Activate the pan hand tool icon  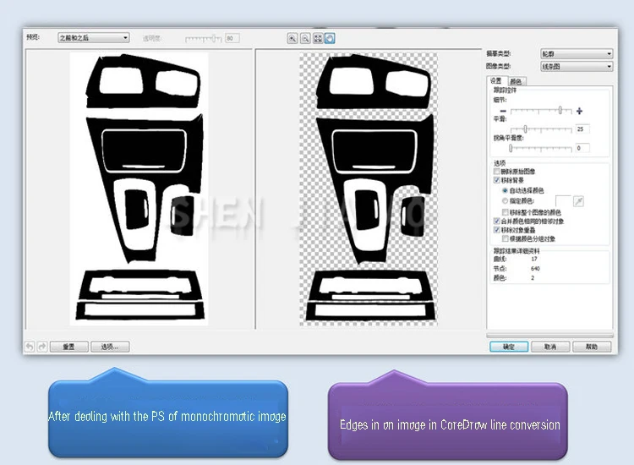click(330, 38)
